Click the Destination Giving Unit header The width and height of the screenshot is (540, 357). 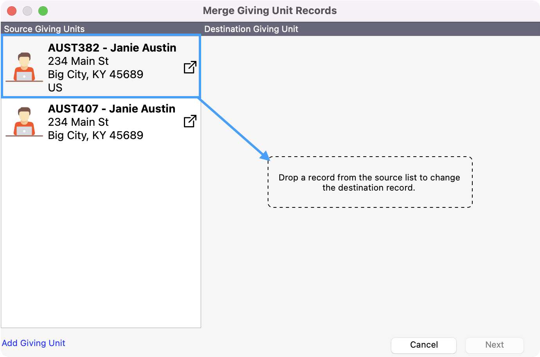(x=251, y=29)
